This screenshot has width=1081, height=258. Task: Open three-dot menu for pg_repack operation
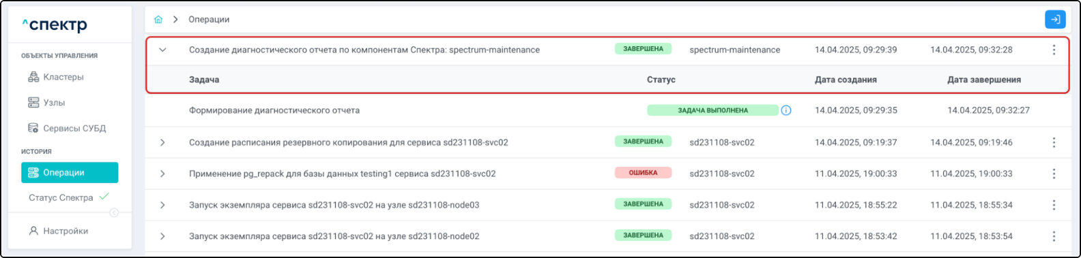1054,174
